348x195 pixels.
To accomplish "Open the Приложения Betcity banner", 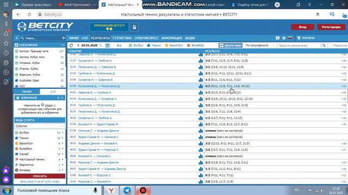I will 109,27.
